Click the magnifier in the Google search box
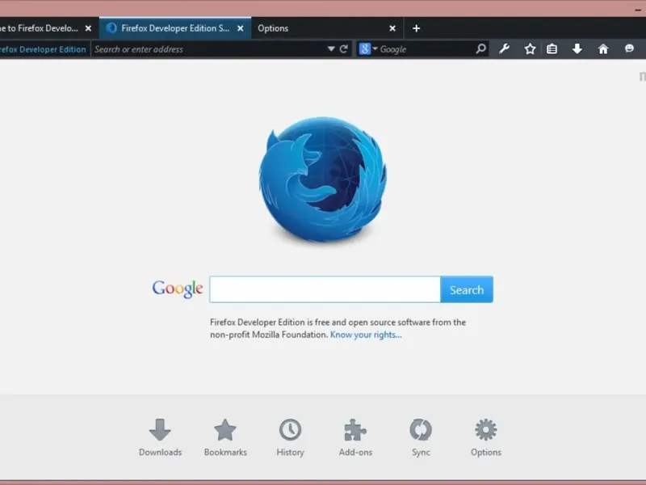This screenshot has width=646, height=485. [x=480, y=48]
